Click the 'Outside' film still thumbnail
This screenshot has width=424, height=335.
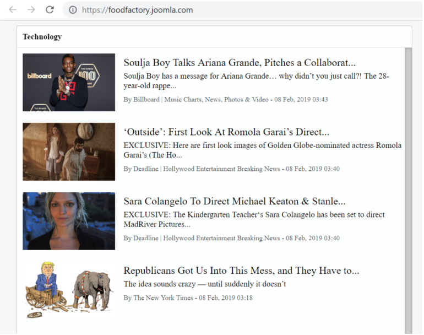[69, 152]
